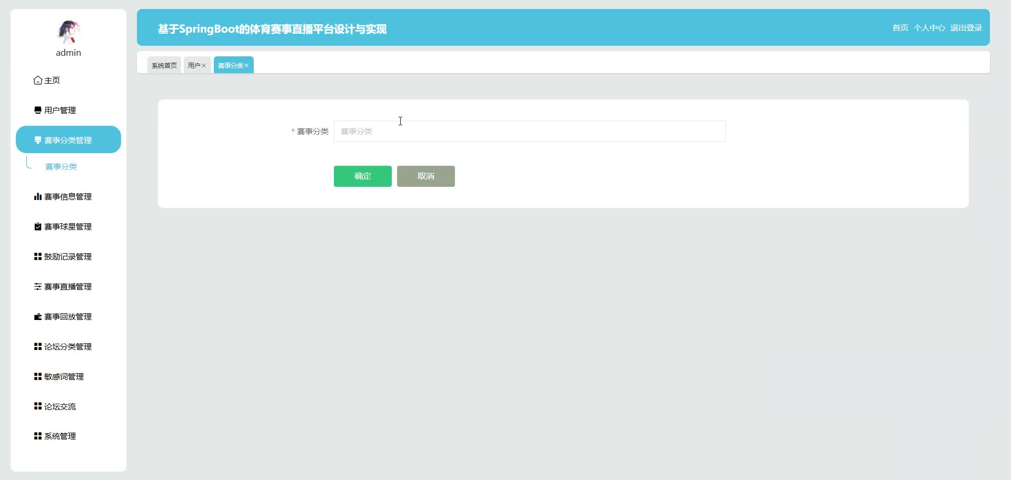
Task: Switch to the 系统首页 tab
Action: pos(164,65)
